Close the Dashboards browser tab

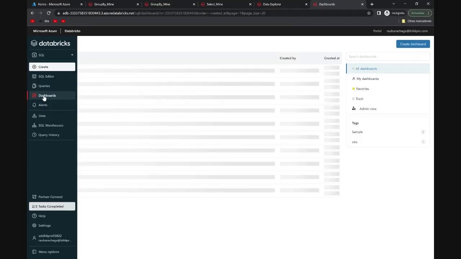pyautogui.click(x=362, y=4)
